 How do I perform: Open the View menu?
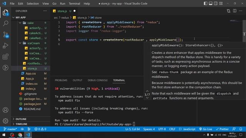point(45,3)
